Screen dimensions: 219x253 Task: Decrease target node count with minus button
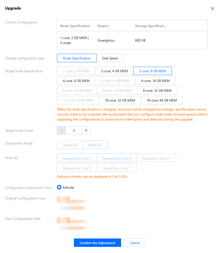[61, 130]
